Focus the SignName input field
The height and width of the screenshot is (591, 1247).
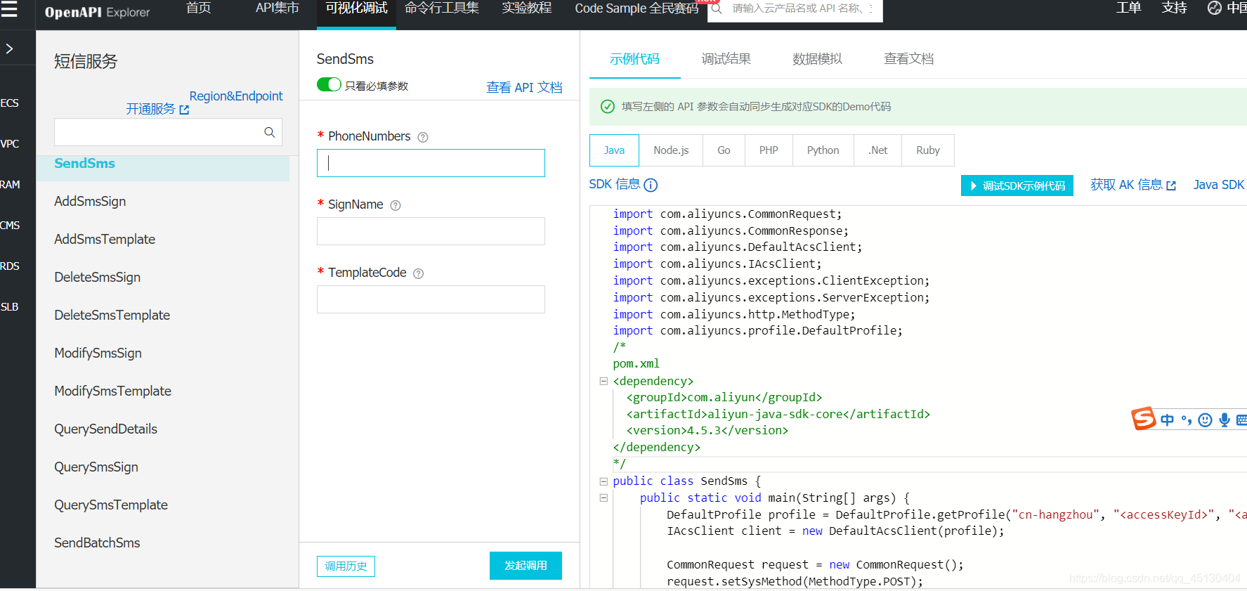click(x=431, y=231)
